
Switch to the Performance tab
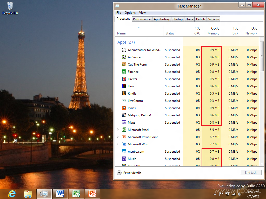[142, 19]
